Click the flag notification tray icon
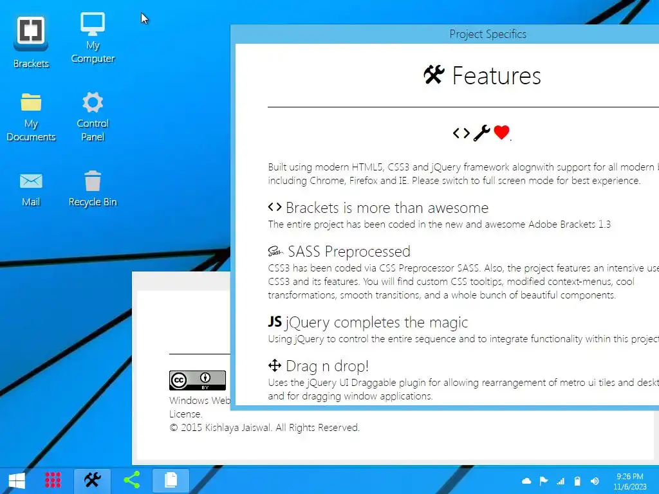Screen dimensions: 659x494 click(x=543, y=481)
